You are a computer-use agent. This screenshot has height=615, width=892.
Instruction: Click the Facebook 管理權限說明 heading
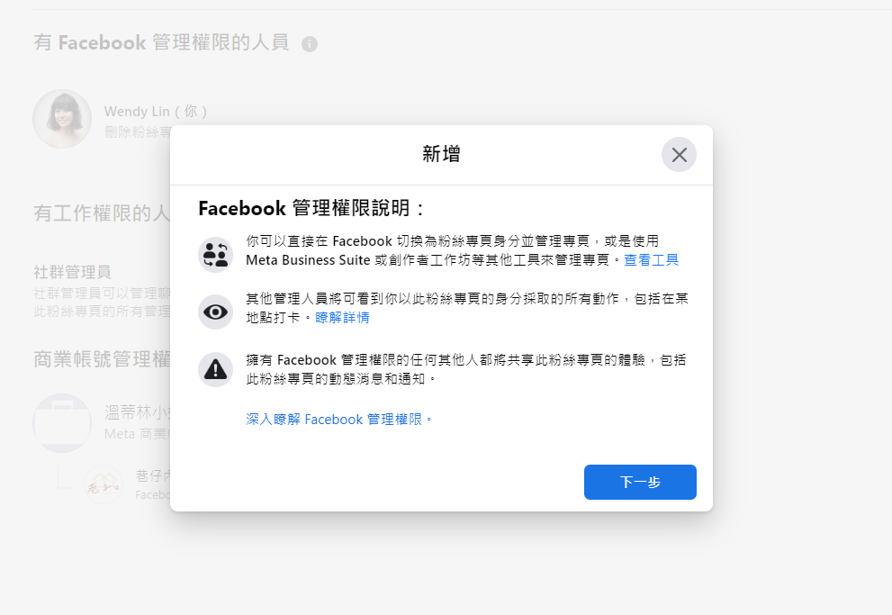(x=311, y=209)
